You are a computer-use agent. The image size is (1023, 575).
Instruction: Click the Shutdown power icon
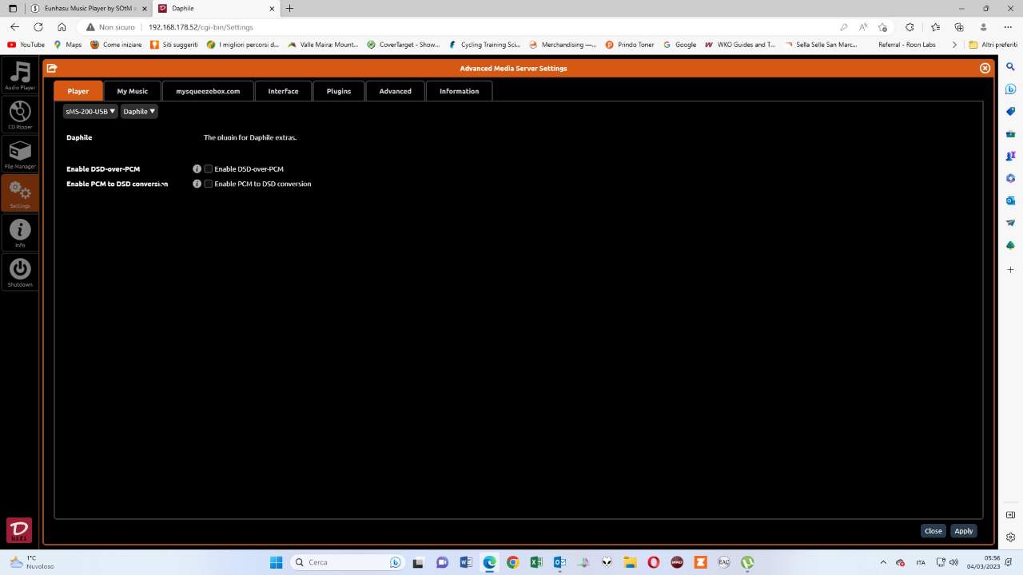pos(20,272)
